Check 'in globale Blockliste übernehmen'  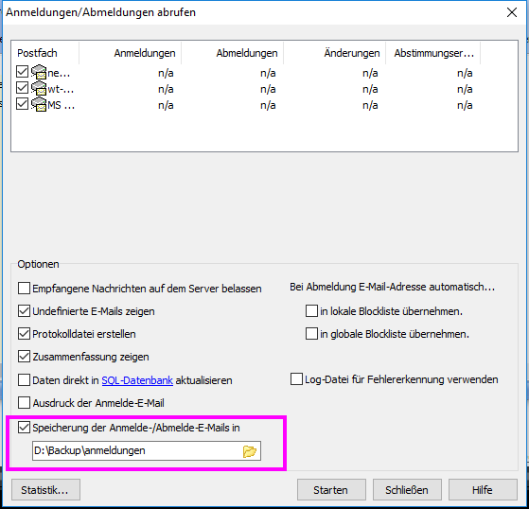(x=311, y=334)
